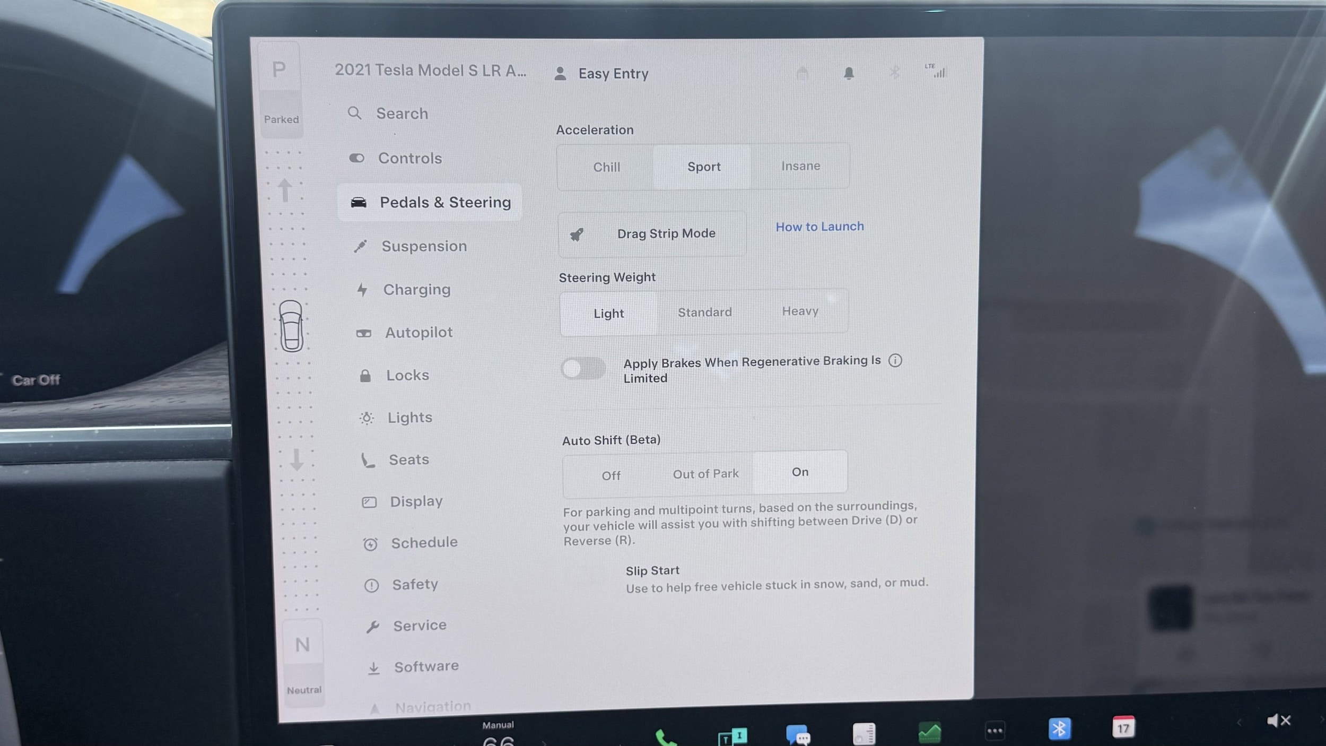
Task: Open the three-dots app launcher
Action: (994, 731)
